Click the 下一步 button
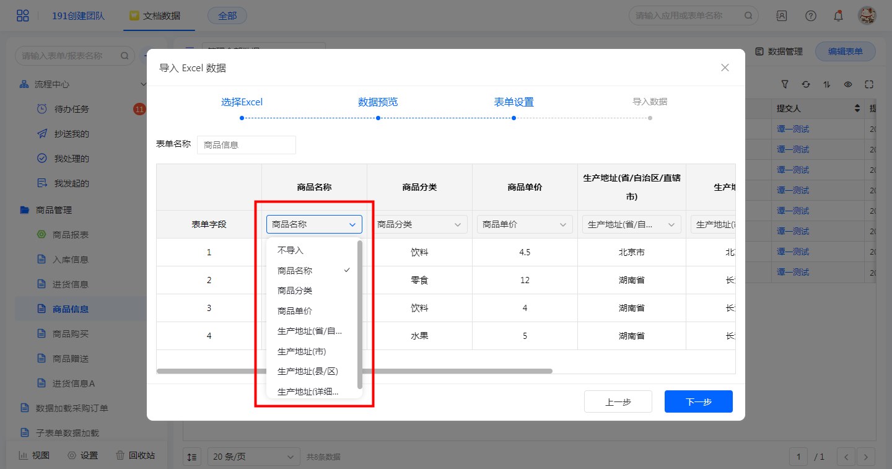Screen dimensions: 892x469 tap(698, 401)
